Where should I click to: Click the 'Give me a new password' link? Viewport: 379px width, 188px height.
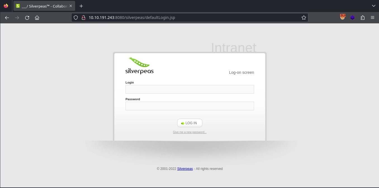click(x=190, y=132)
